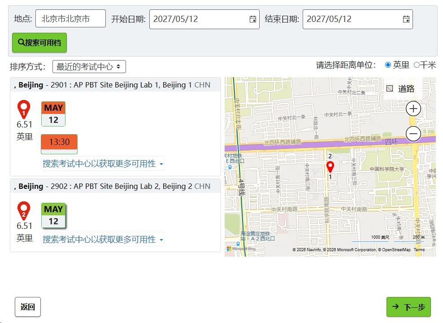Click location marker 1 in the Lab 1 result
The image size is (443, 323).
(24, 109)
